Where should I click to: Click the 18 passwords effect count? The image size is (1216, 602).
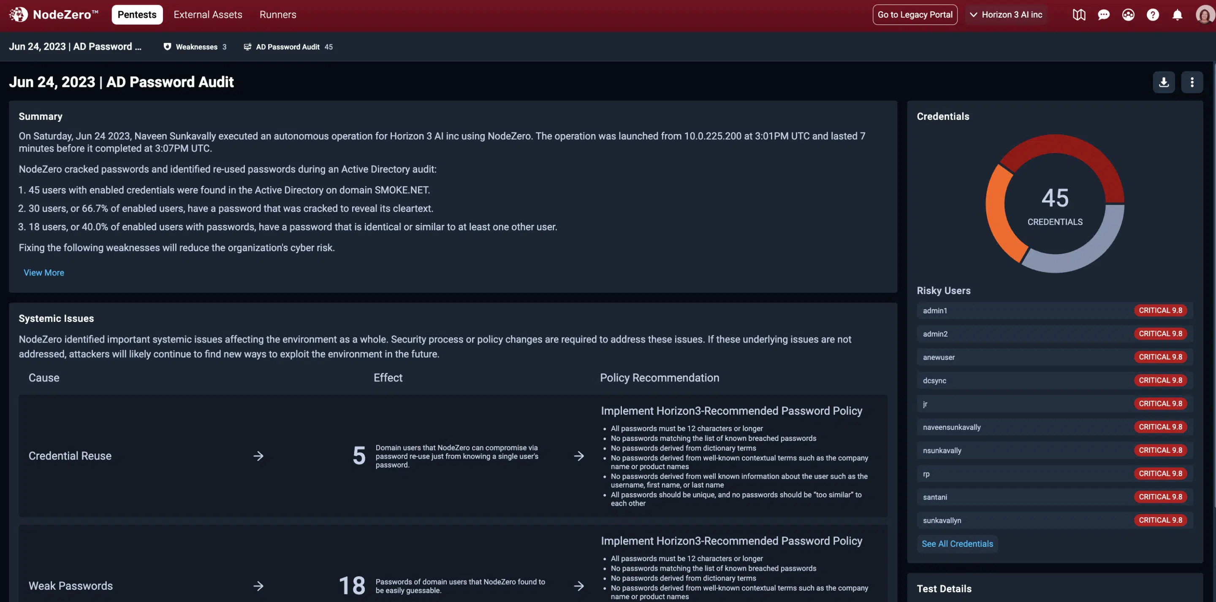[352, 586]
